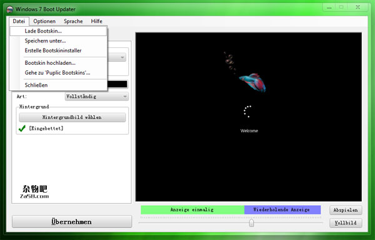Viewport: 375px width, 240px height.
Task: Maximize the Boot Updater window
Action: click(x=341, y=7)
